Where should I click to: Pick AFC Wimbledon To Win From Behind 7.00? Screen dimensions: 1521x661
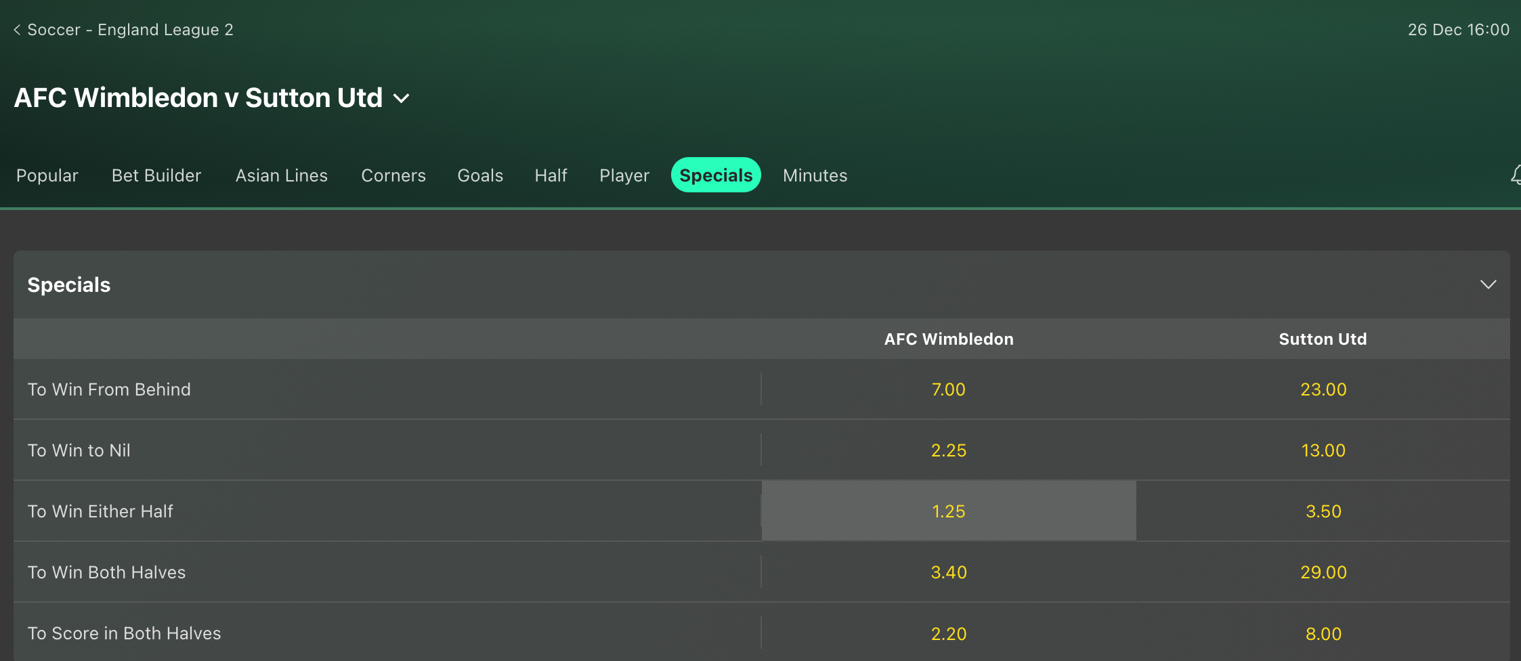948,389
